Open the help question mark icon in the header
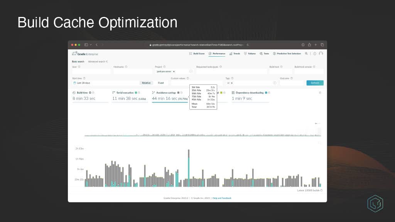Image resolution: width=395 pixels, height=222 pixels. click(315, 54)
